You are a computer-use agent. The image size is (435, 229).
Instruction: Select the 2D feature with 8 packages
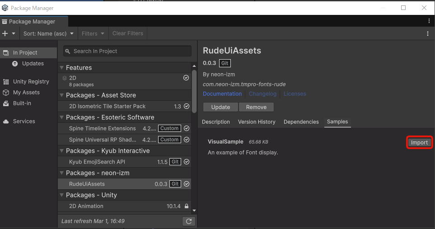click(124, 81)
